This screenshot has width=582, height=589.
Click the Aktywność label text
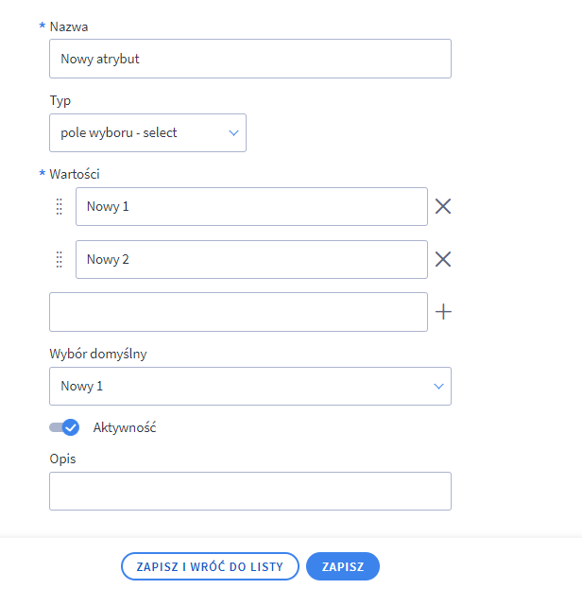point(124,427)
